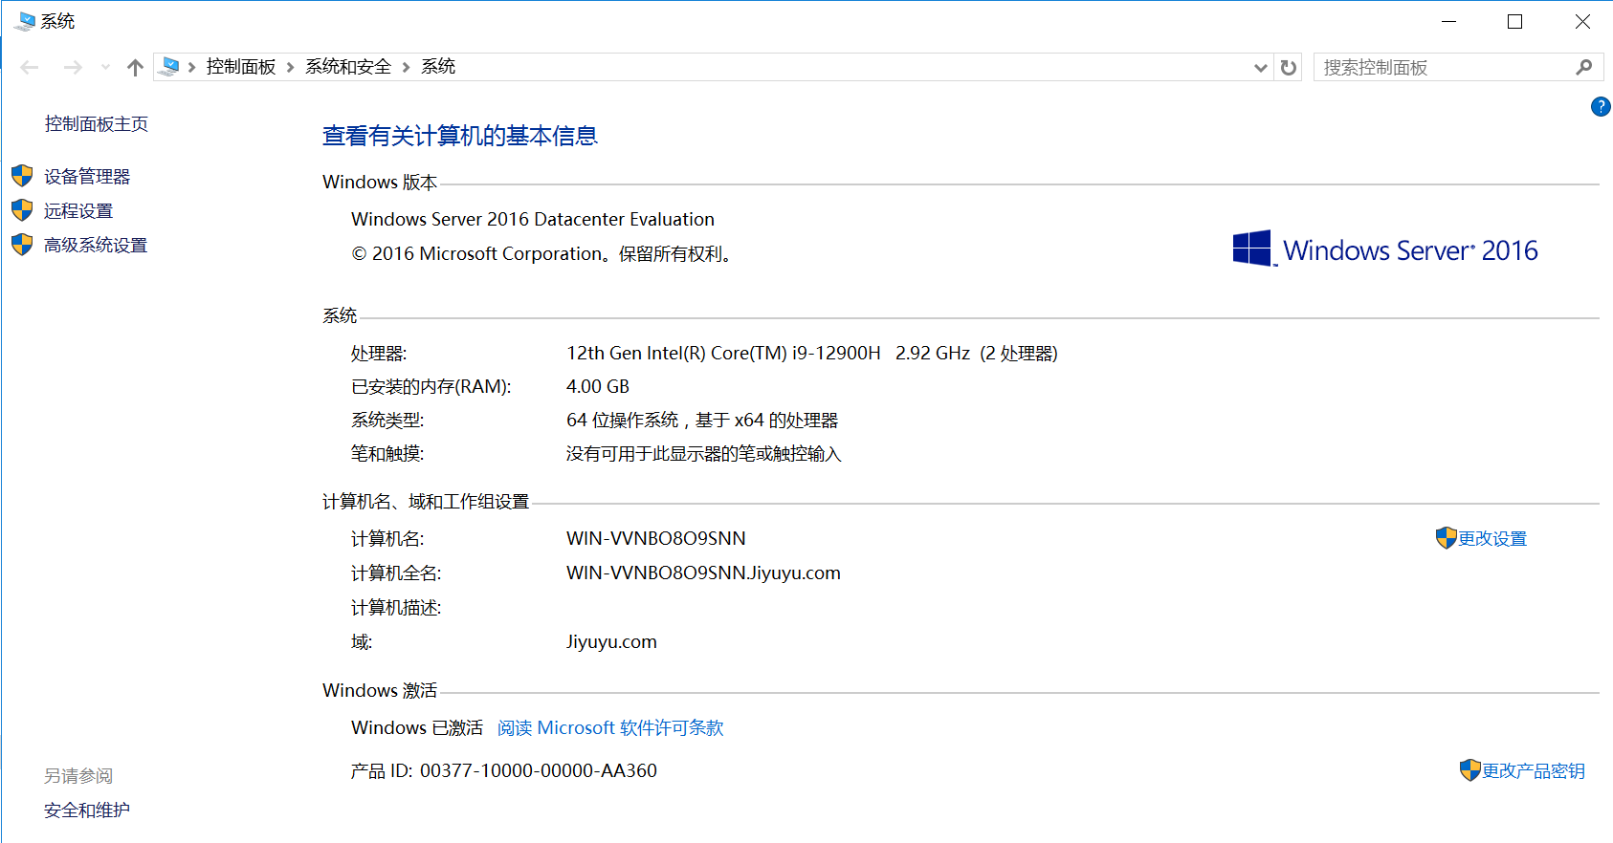Click the installed RAM value 4.00 GB
Screen dimensions: 1613x843
[598, 387]
